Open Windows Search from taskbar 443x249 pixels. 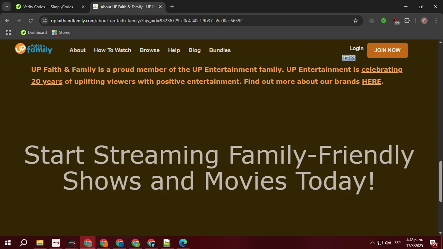point(24,243)
